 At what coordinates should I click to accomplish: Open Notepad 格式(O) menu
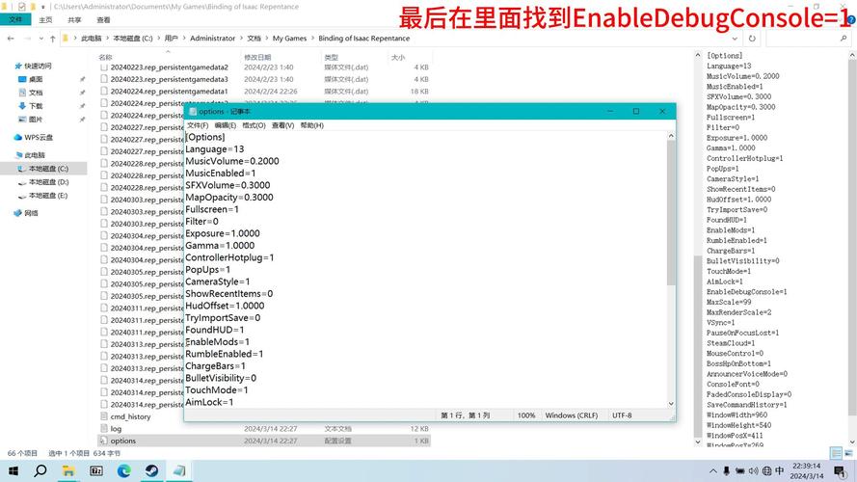point(254,125)
